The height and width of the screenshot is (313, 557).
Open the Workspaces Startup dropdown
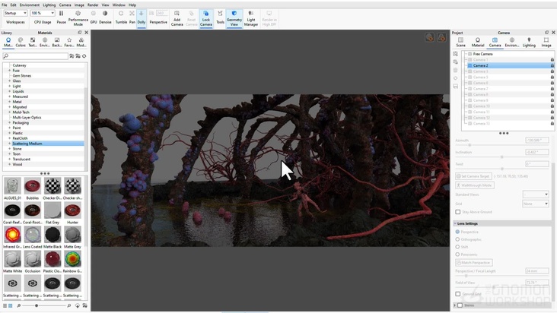[x=15, y=13]
